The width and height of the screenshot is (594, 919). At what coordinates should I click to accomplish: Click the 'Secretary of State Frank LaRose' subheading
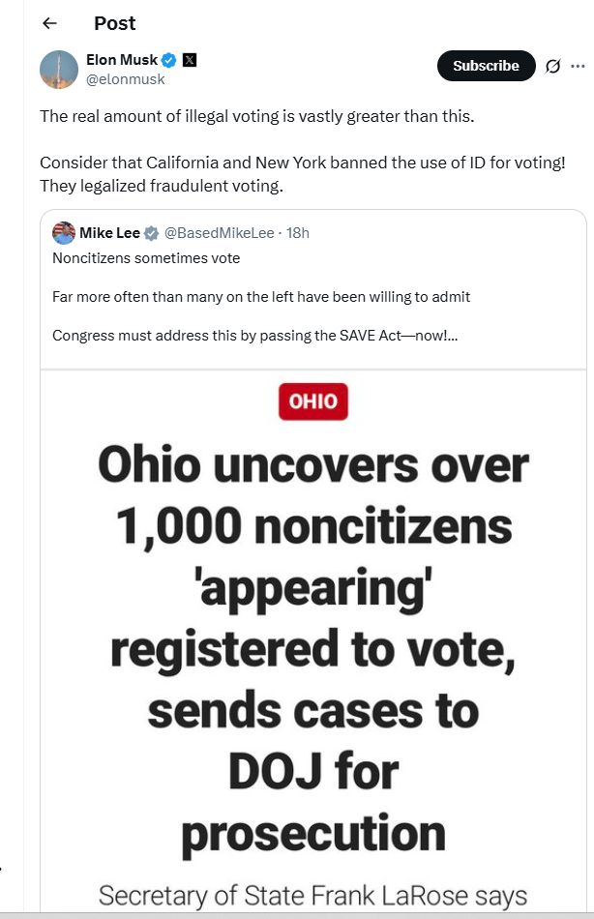[312, 895]
